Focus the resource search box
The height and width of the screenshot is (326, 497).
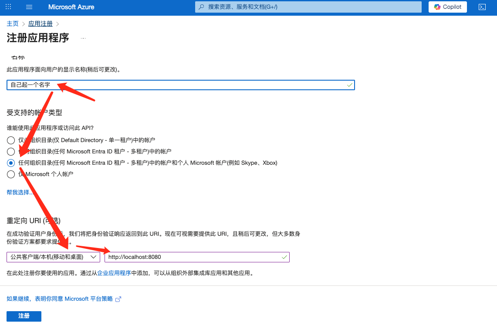pos(308,7)
